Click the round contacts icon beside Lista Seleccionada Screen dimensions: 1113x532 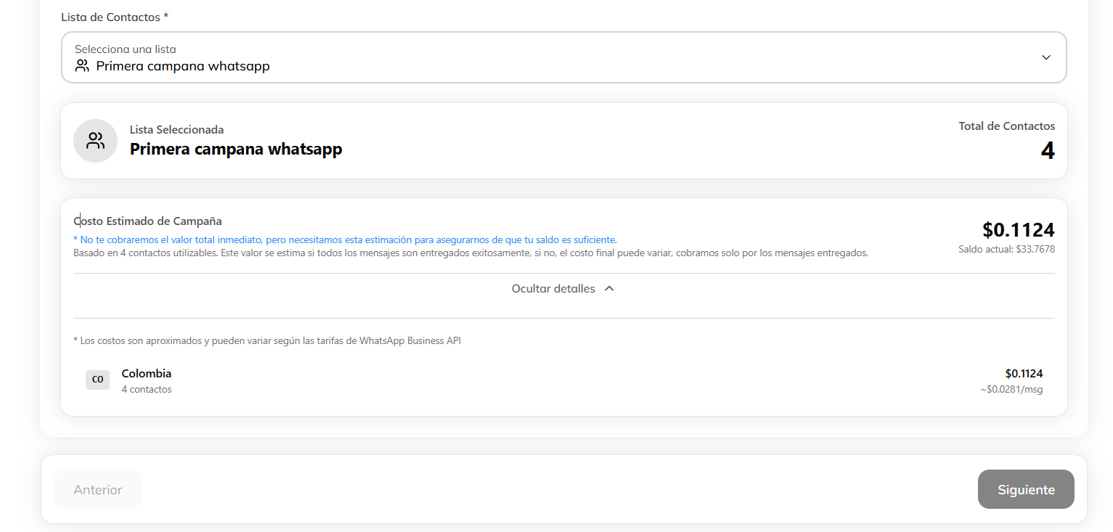click(x=95, y=141)
